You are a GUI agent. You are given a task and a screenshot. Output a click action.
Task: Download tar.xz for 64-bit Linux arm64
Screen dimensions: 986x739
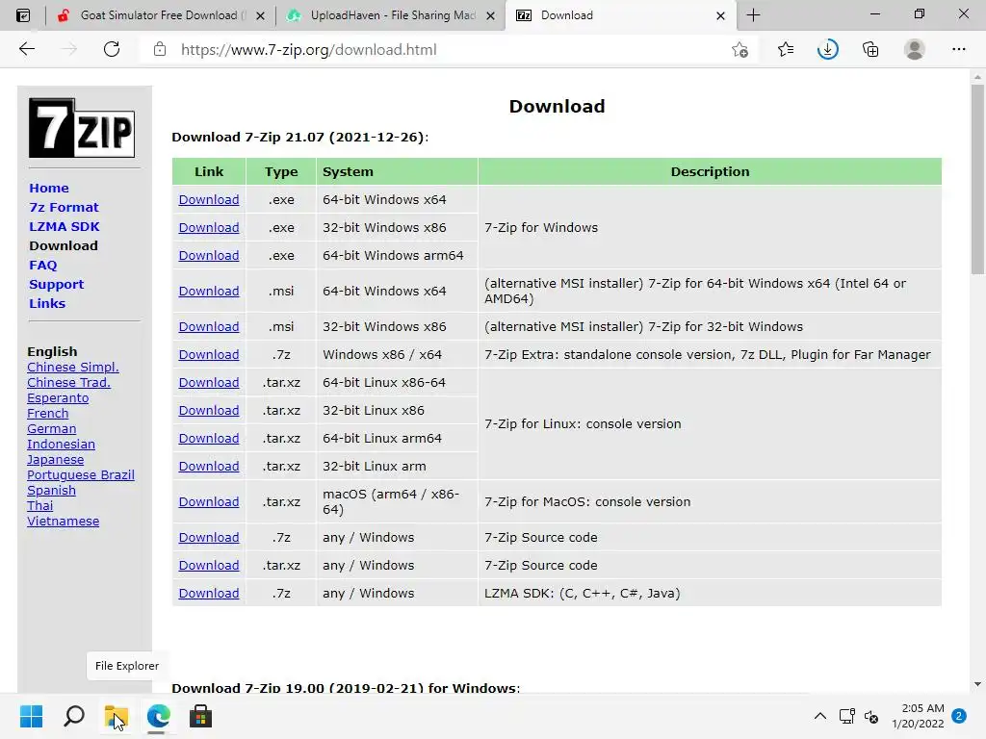click(x=209, y=439)
